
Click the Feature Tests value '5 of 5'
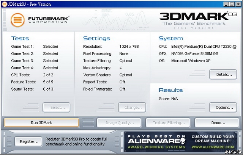(48, 82)
